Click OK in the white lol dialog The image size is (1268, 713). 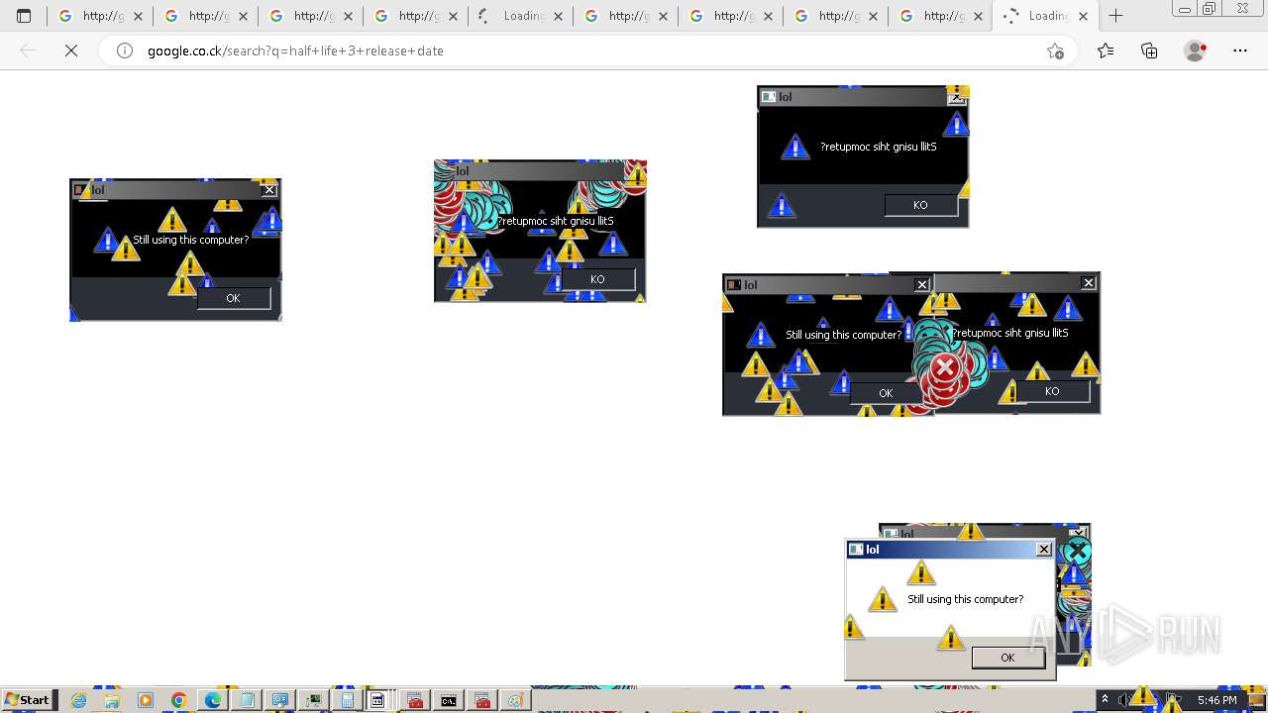(x=1007, y=658)
